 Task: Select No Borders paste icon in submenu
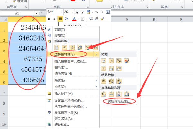click(103, 69)
